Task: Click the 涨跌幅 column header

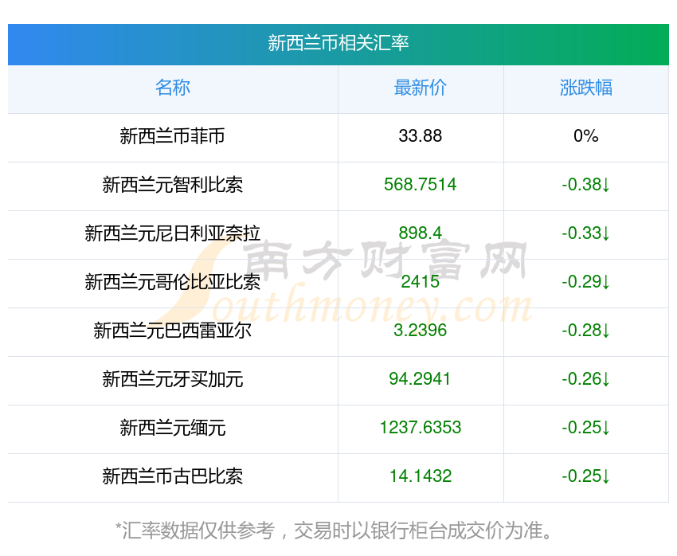Action: [x=586, y=88]
